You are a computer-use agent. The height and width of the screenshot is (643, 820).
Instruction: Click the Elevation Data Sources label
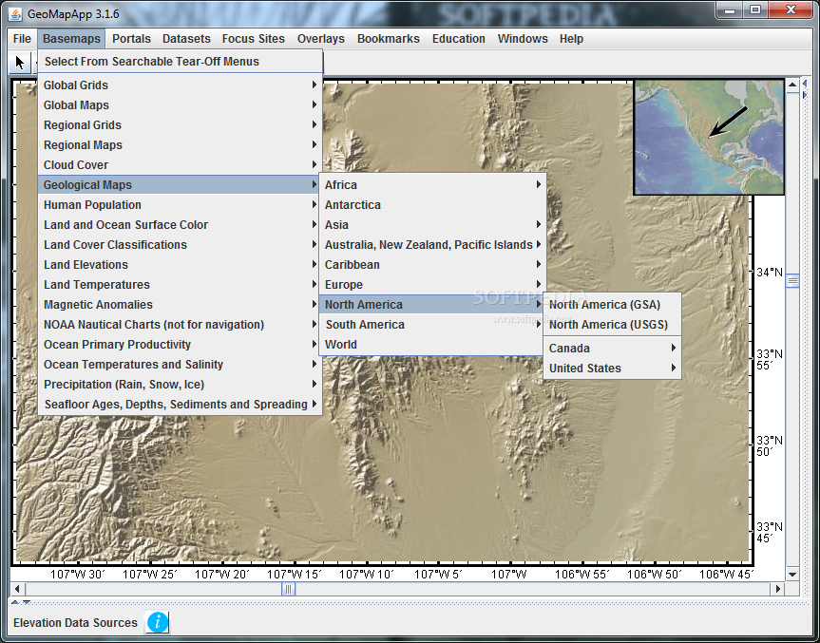tap(75, 623)
